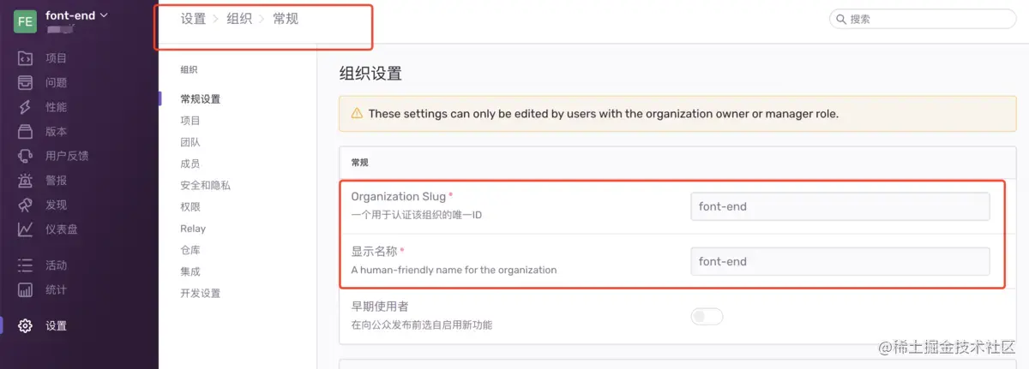Screen dimensions: 1029x369
Task: Open Security & Privacy (安全和隐私) settings
Action: [205, 185]
